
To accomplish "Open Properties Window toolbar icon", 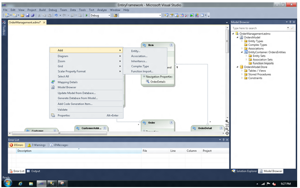I will click(x=172, y=15).
